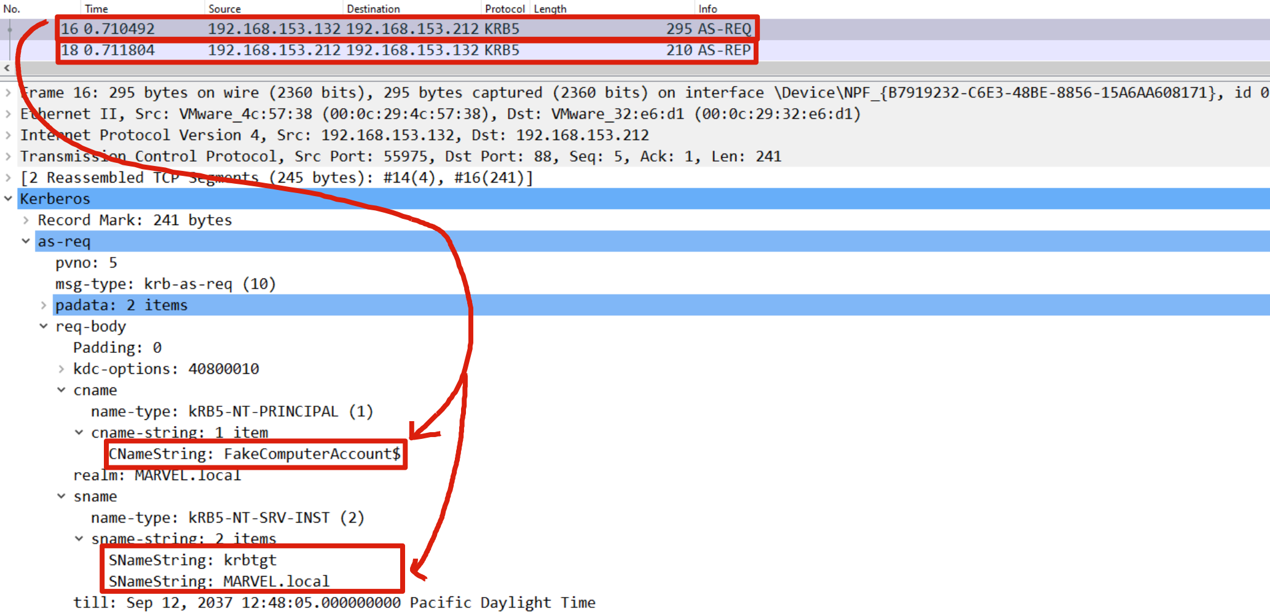This screenshot has height=616, width=1270.
Task: Expand the padata 2 items node
Action: [x=44, y=305]
